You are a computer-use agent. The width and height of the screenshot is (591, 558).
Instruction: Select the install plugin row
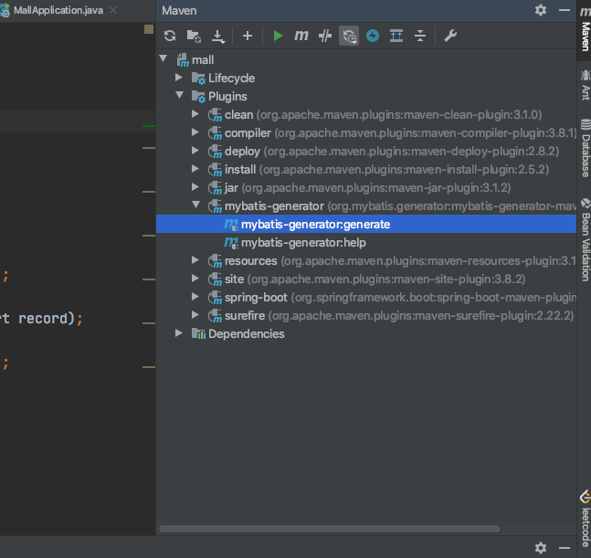[x=366, y=170]
